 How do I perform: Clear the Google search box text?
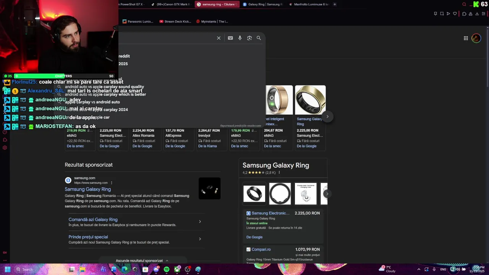click(219, 38)
